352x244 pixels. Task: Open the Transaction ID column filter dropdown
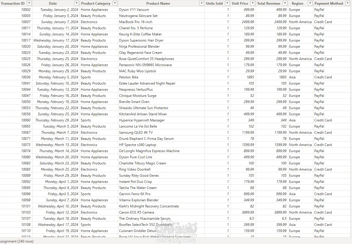29,3
